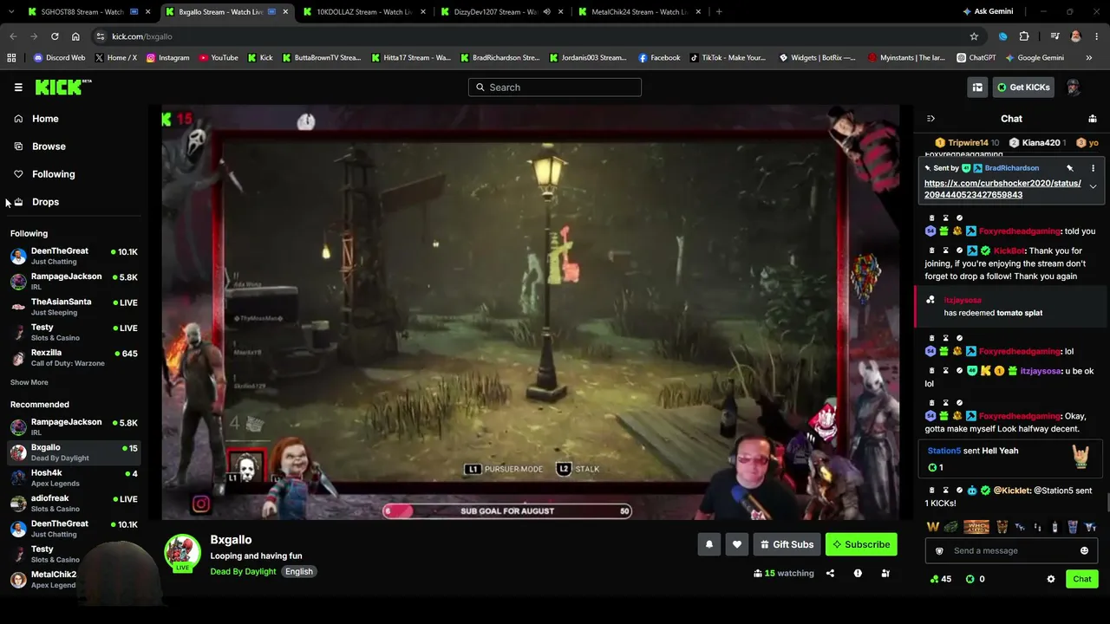
Task: Select the gold W quick emote
Action: 933,527
